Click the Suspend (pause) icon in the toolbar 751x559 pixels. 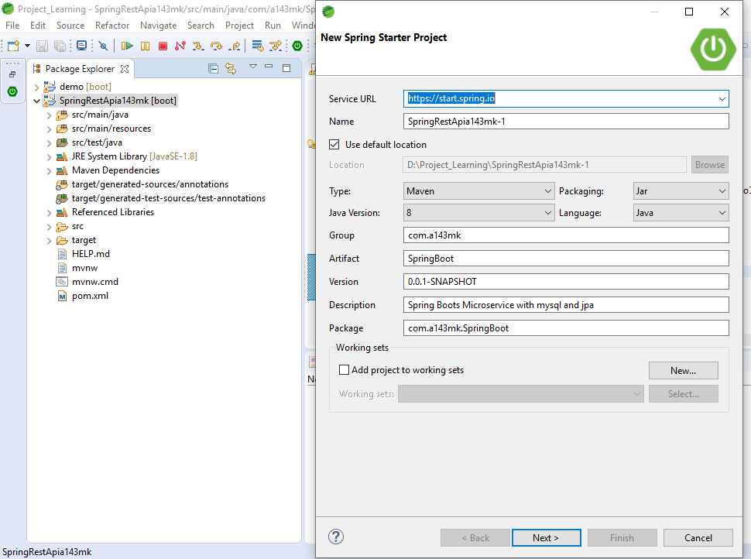(x=144, y=45)
